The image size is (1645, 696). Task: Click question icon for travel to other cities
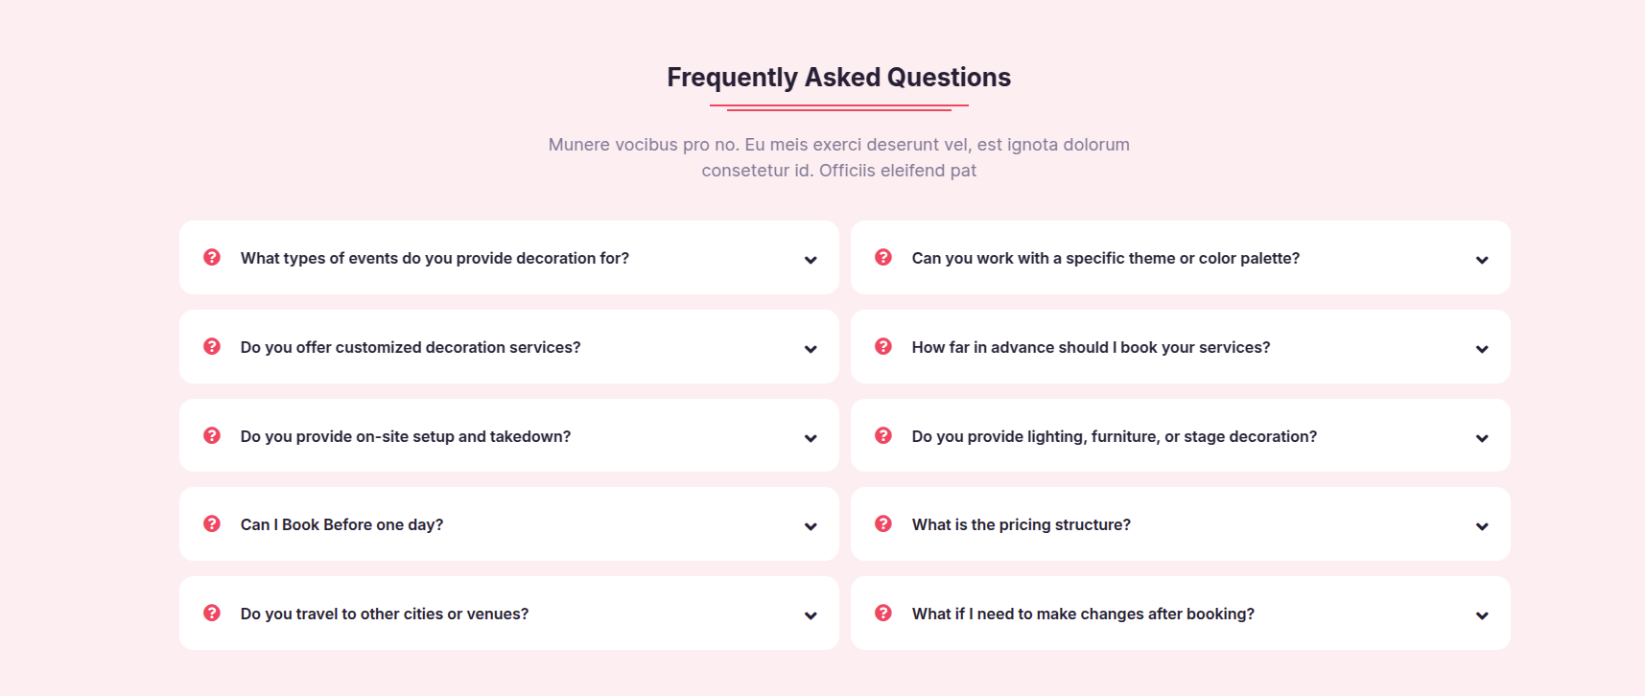tap(212, 613)
